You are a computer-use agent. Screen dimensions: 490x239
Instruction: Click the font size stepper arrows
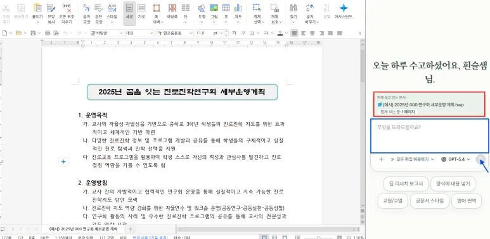(x=226, y=33)
